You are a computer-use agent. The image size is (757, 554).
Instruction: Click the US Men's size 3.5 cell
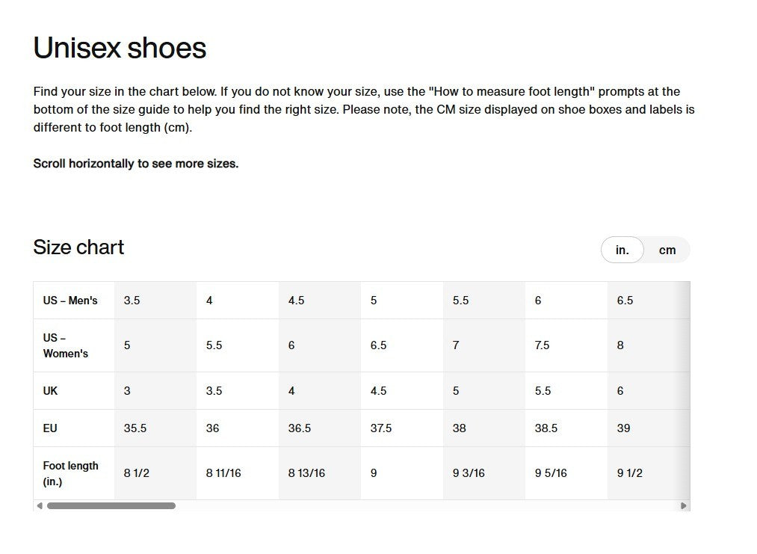click(132, 301)
